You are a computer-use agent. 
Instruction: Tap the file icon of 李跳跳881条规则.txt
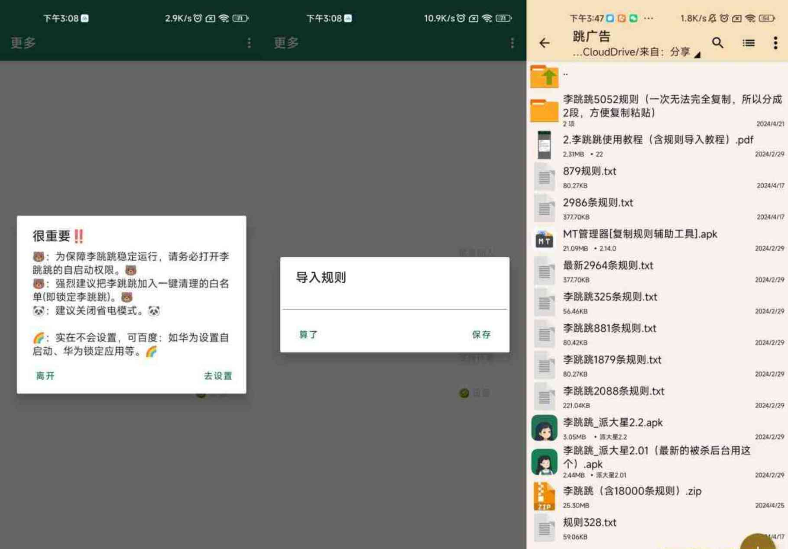[x=544, y=334]
